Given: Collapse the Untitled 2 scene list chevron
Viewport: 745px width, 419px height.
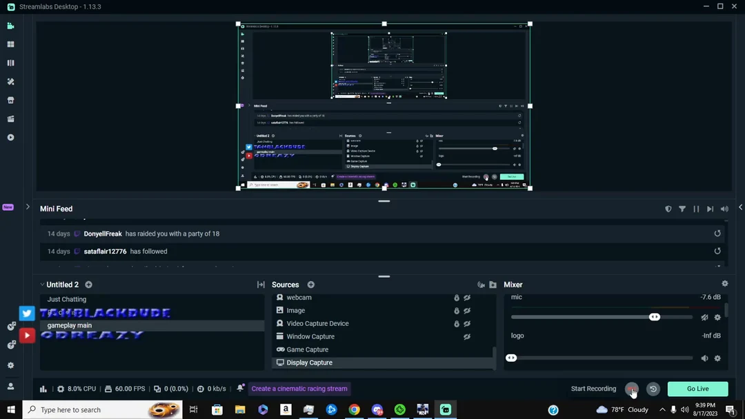Looking at the screenshot, I should click(42, 285).
